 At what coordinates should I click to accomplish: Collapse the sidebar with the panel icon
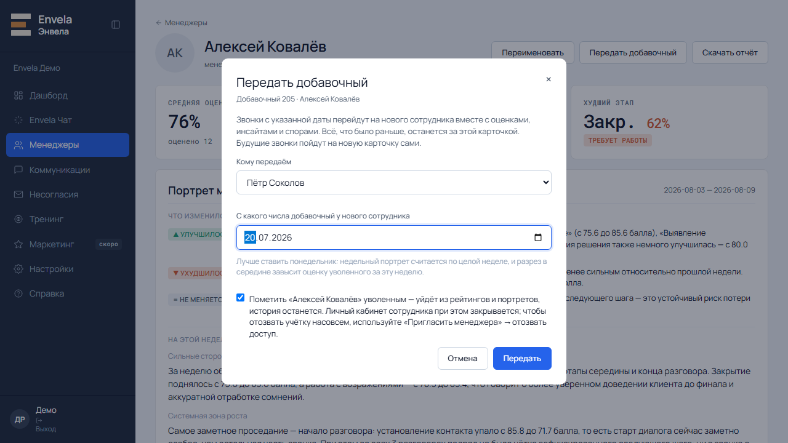116,25
